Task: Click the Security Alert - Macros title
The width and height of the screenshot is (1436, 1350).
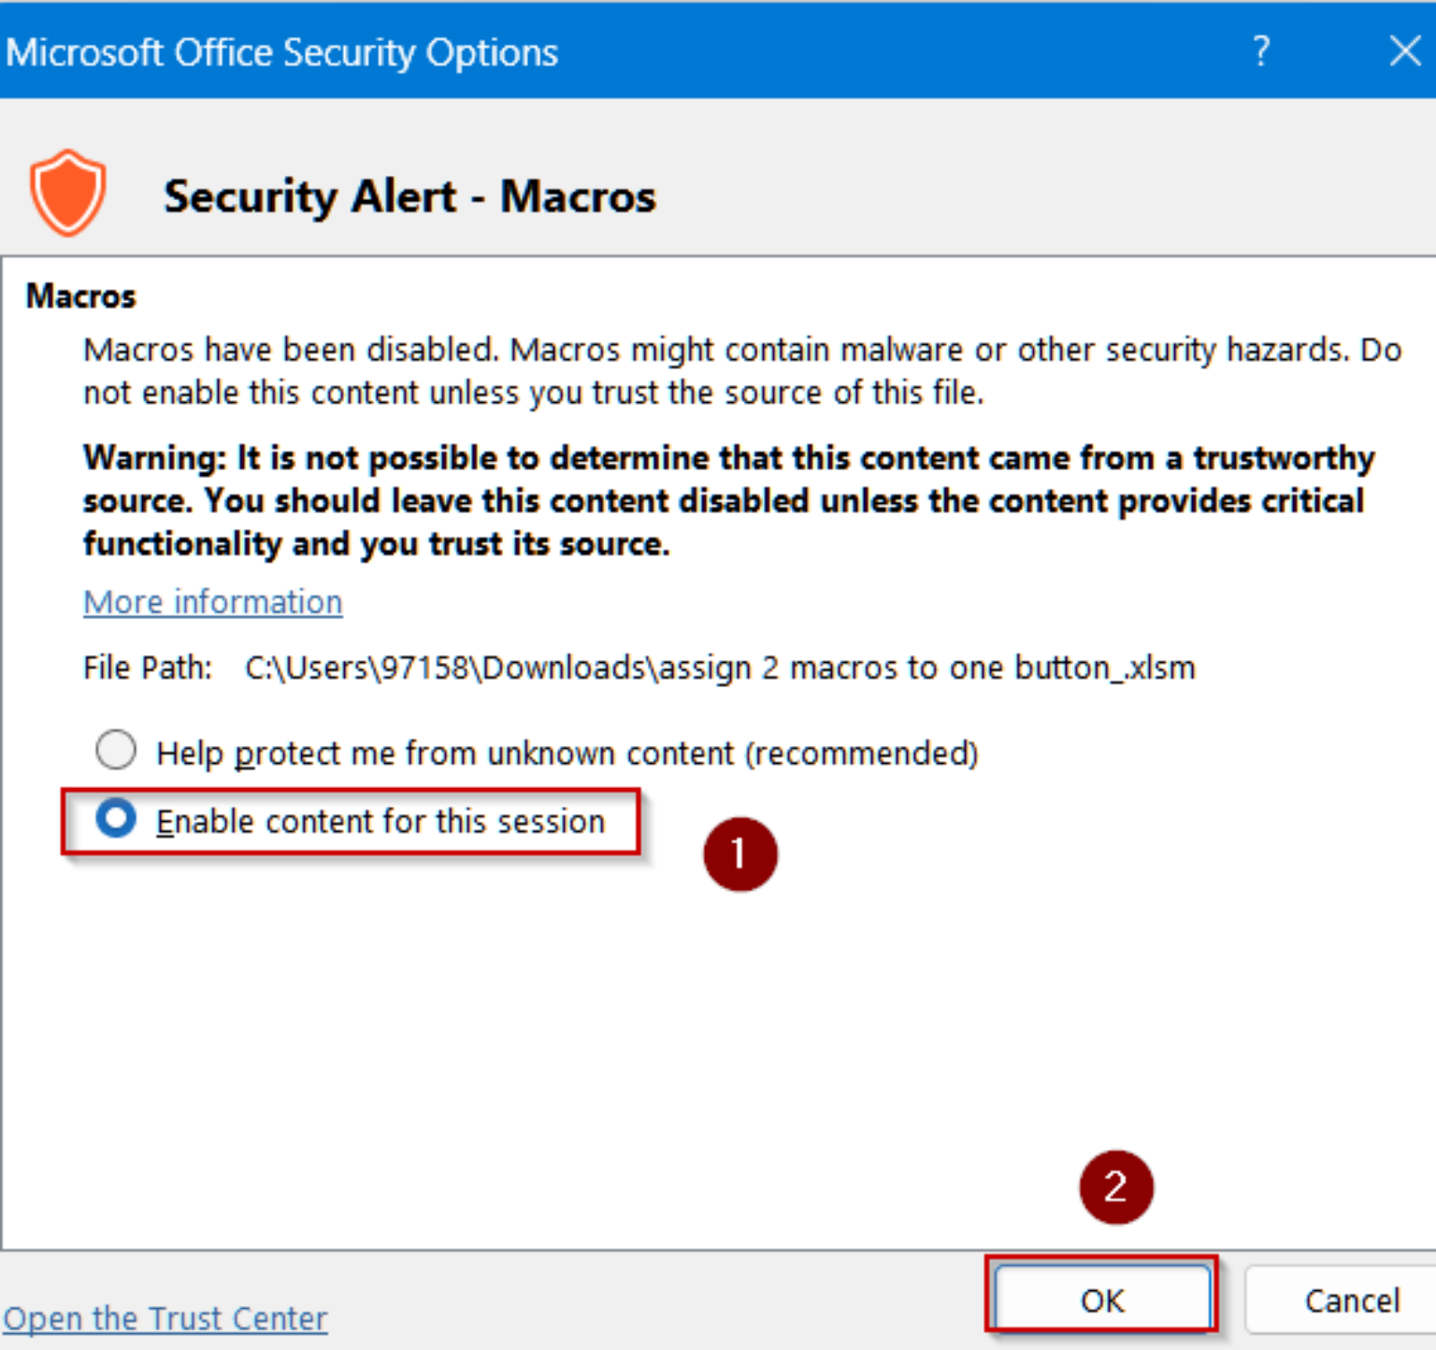Action: [409, 196]
